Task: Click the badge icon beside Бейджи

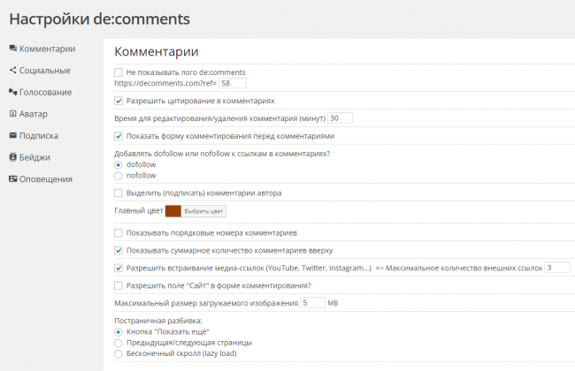Action: [x=12, y=157]
